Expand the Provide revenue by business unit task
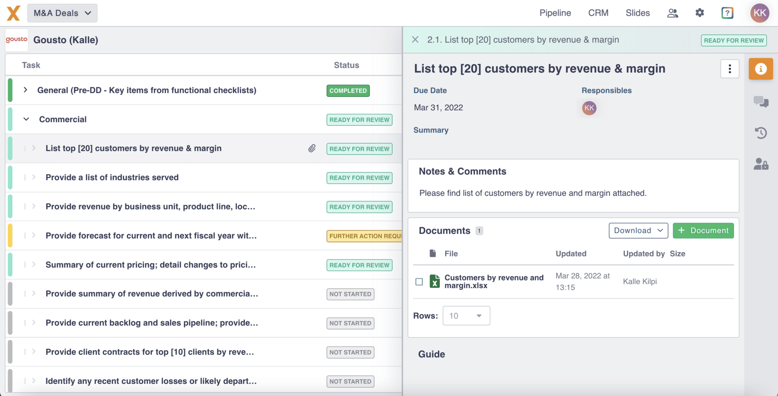Image resolution: width=778 pixels, height=396 pixels. click(34, 206)
